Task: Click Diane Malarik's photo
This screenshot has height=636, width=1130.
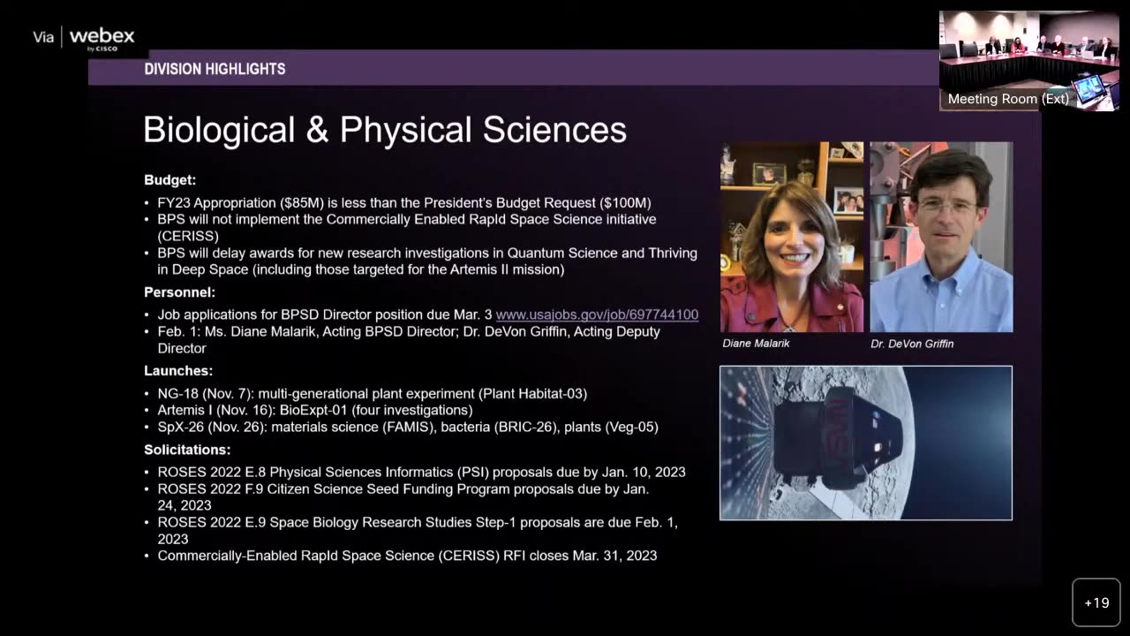Action: point(792,237)
